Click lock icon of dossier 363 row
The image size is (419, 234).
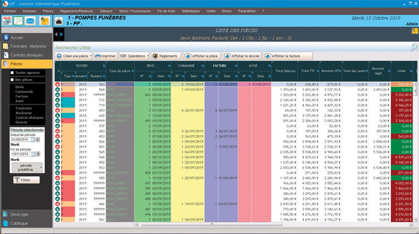[x=58, y=84]
